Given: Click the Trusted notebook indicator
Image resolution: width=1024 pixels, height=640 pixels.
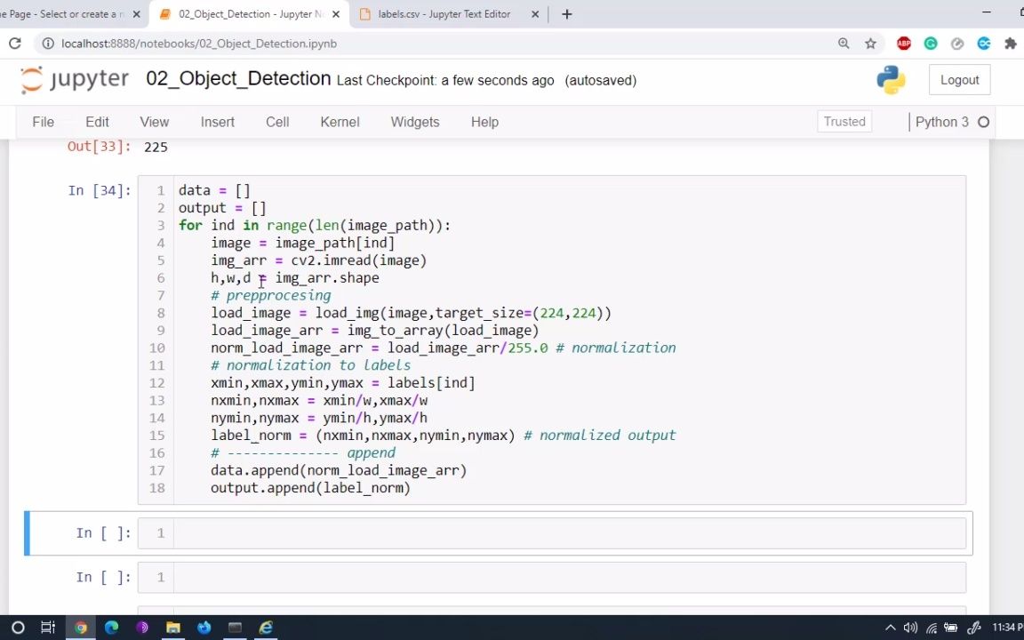Looking at the screenshot, I should 844,122.
